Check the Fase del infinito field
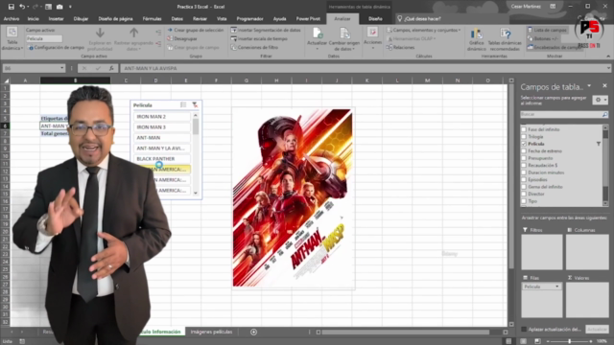Image resolution: width=614 pixels, height=345 pixels. pyautogui.click(x=524, y=129)
